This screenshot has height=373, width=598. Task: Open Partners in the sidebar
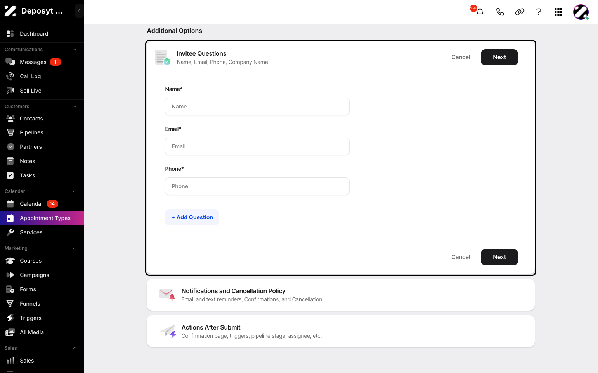click(x=42, y=147)
